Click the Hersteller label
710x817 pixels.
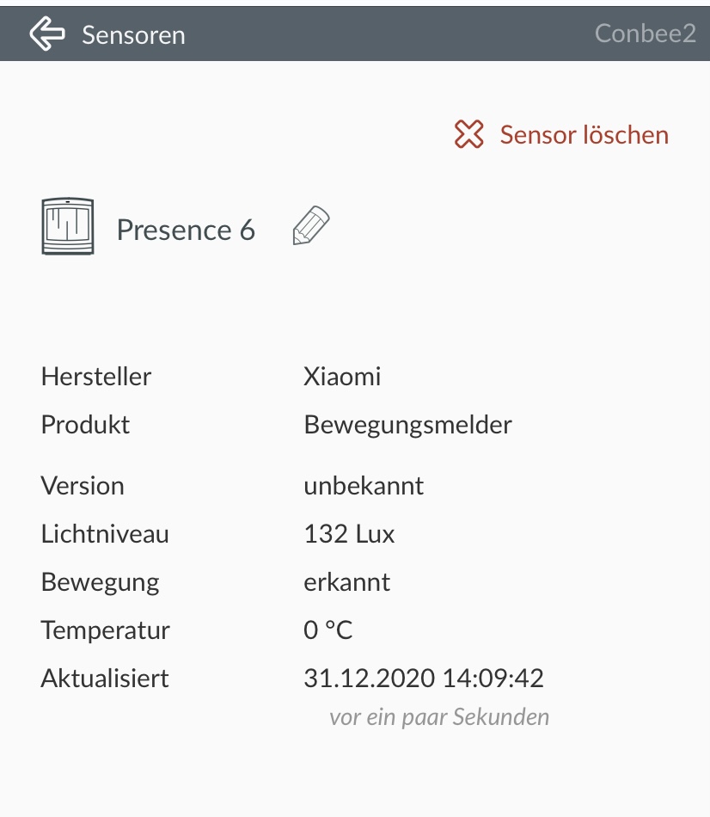point(96,376)
